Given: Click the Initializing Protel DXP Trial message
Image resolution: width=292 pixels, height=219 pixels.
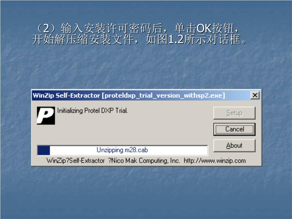Looking at the screenshot, I should click(x=93, y=111).
